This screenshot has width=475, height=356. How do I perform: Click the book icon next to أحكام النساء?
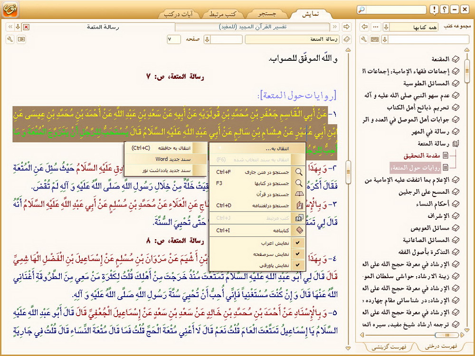456,204
